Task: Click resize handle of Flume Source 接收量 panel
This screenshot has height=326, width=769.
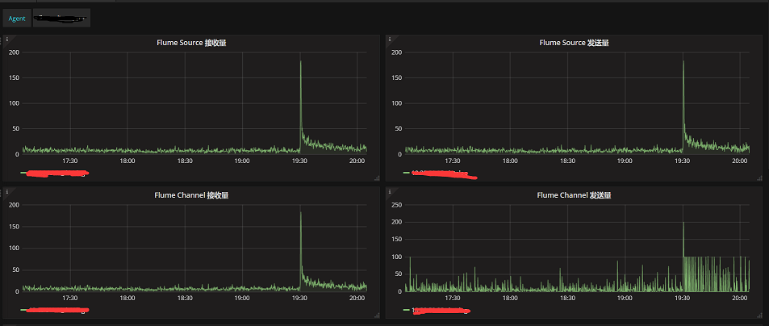Action: (x=377, y=178)
